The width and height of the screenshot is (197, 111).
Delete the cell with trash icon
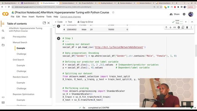187,27
